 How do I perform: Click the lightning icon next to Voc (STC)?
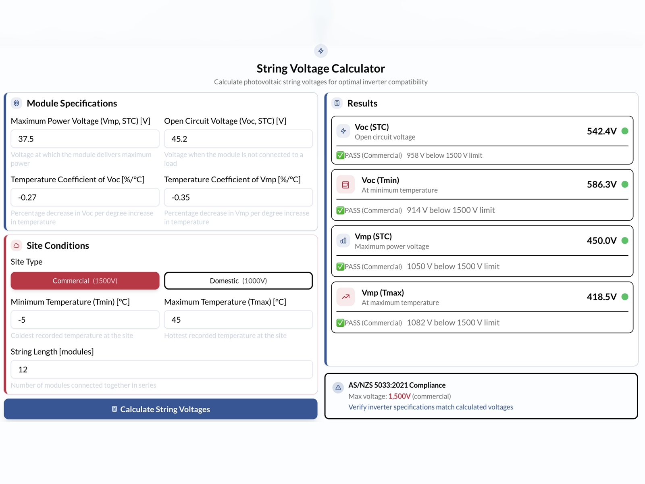tap(343, 131)
